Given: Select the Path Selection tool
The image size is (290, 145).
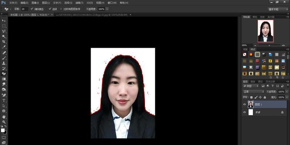Looking at the screenshot, I should tap(4, 106).
